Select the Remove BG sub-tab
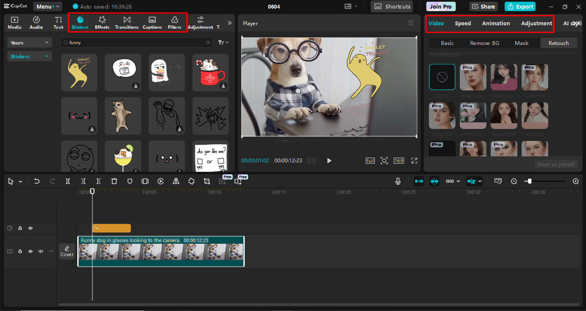This screenshot has width=586, height=311. (x=485, y=43)
